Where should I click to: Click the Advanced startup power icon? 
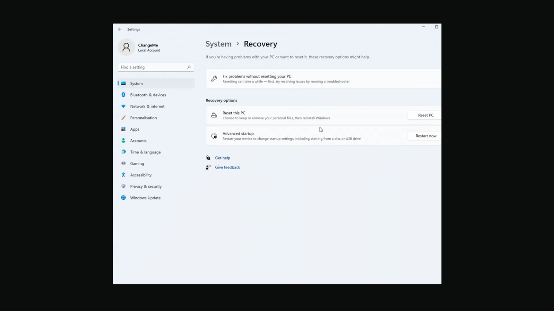214,136
